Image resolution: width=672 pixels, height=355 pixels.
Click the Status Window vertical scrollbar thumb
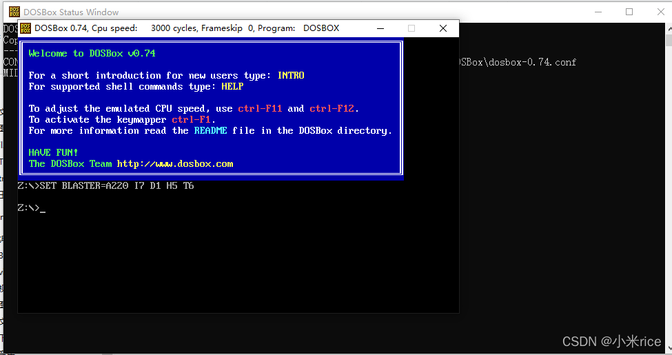(669, 40)
